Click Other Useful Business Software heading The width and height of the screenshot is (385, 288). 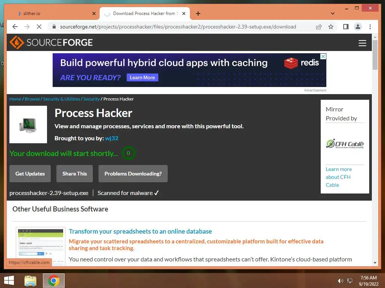pyautogui.click(x=60, y=209)
